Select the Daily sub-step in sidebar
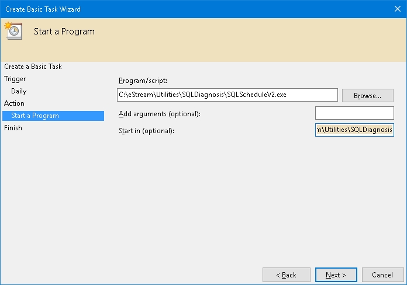The image size is (407, 285). (19, 91)
